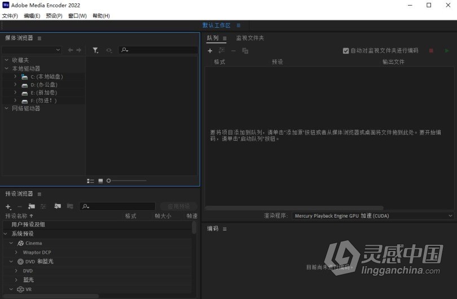Select the 默认工作区 workspace label
The width and height of the screenshot is (457, 299).
(216, 25)
